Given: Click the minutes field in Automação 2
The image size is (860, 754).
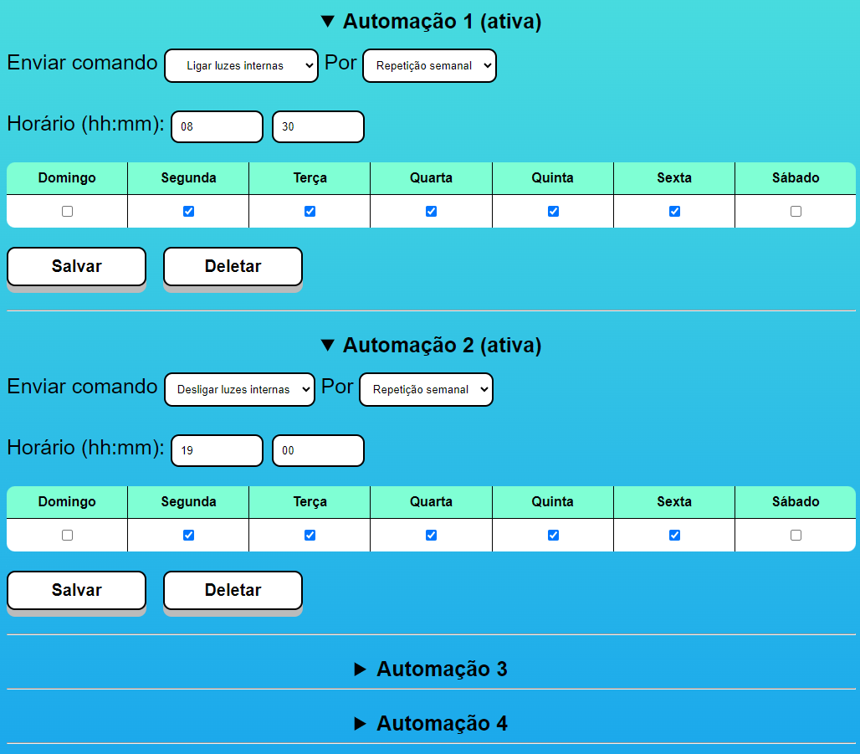Looking at the screenshot, I should click(318, 451).
